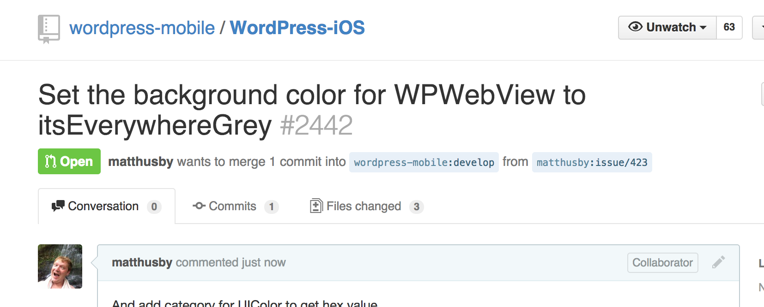Click the pull request number #2442

coord(316,125)
